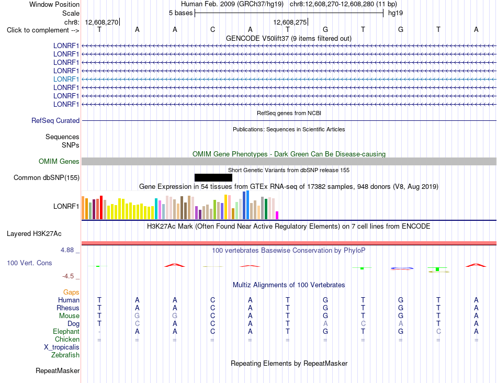Click the GTEx Gene Expression track title

288,186
